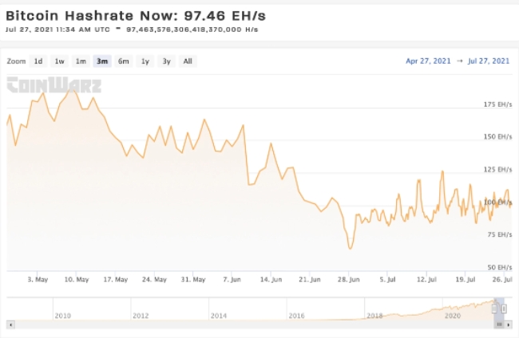The image size is (519, 338).
Task: Click the 19. Jul axis label
Action: pos(466,280)
